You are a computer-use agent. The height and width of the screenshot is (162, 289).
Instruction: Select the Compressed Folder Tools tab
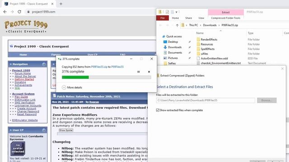pyautogui.click(x=226, y=18)
